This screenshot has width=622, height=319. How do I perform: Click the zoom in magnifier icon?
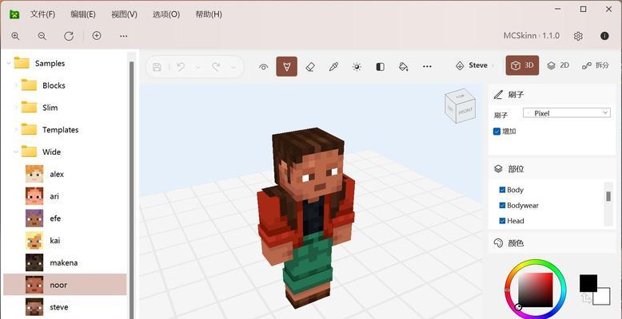tap(15, 36)
